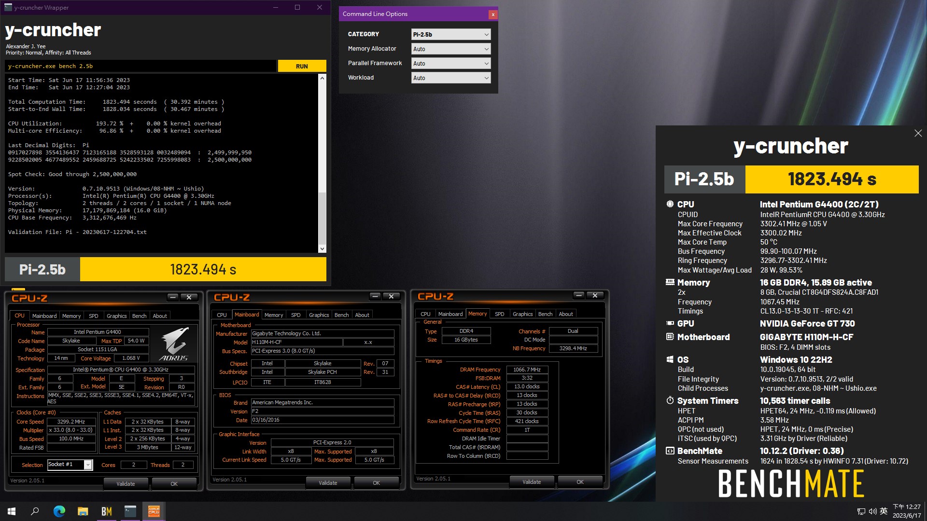Click the Memory icon in BenchMate panel
This screenshot has height=521, width=927.
click(670, 282)
